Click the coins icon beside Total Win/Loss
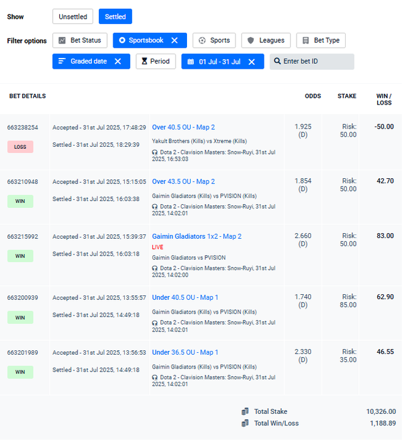This screenshot has height=441, width=408. 245,423
